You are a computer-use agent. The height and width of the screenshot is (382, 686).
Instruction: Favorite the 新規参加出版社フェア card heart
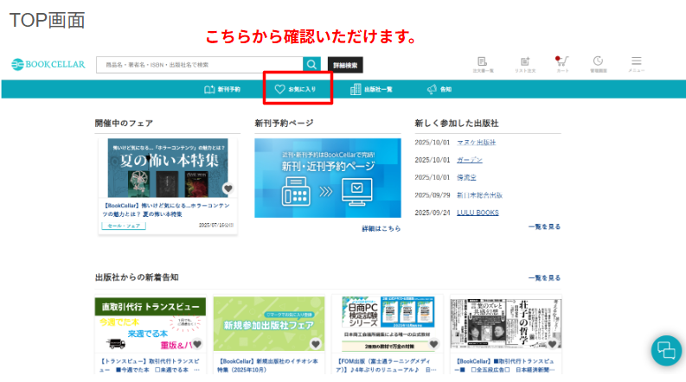pyautogui.click(x=316, y=344)
